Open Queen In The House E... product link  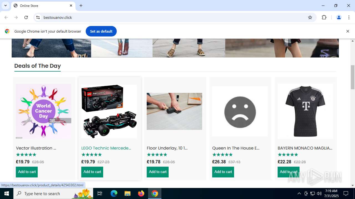pyautogui.click(x=236, y=148)
